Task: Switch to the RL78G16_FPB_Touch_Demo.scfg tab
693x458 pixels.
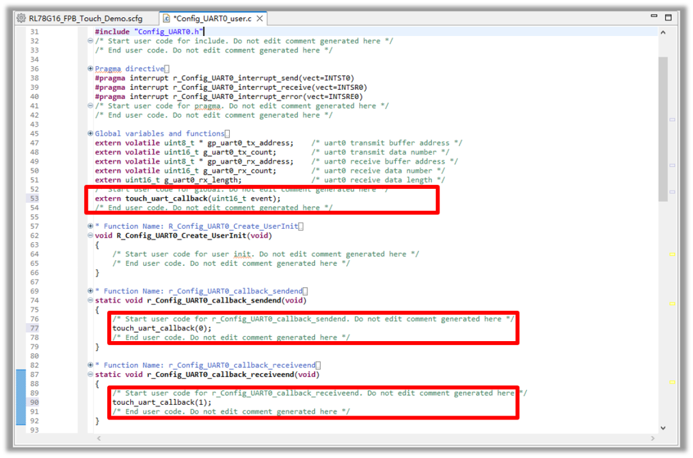Action: (85, 19)
